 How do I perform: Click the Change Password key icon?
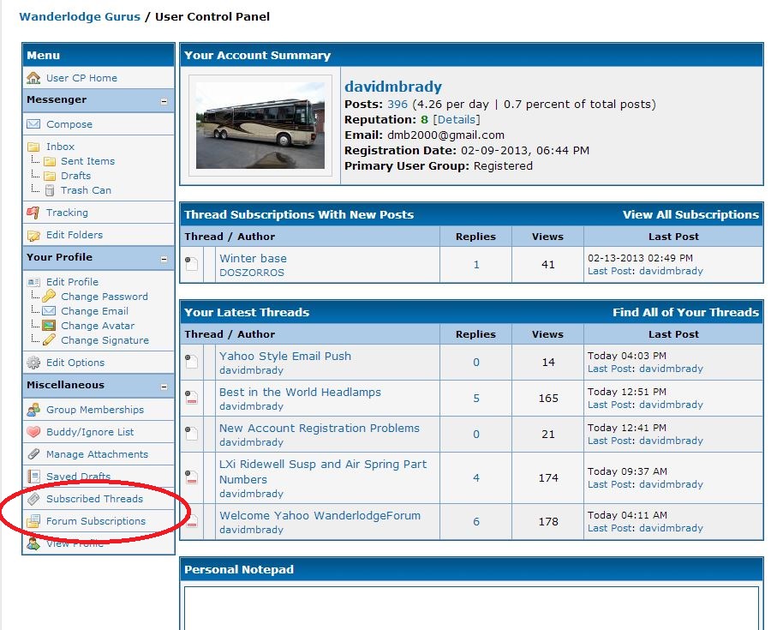(49, 297)
